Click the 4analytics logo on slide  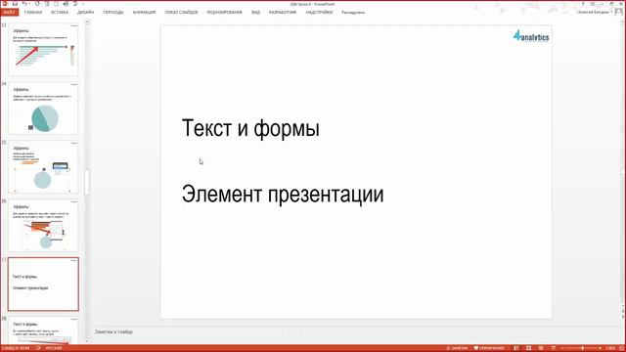pyautogui.click(x=531, y=36)
